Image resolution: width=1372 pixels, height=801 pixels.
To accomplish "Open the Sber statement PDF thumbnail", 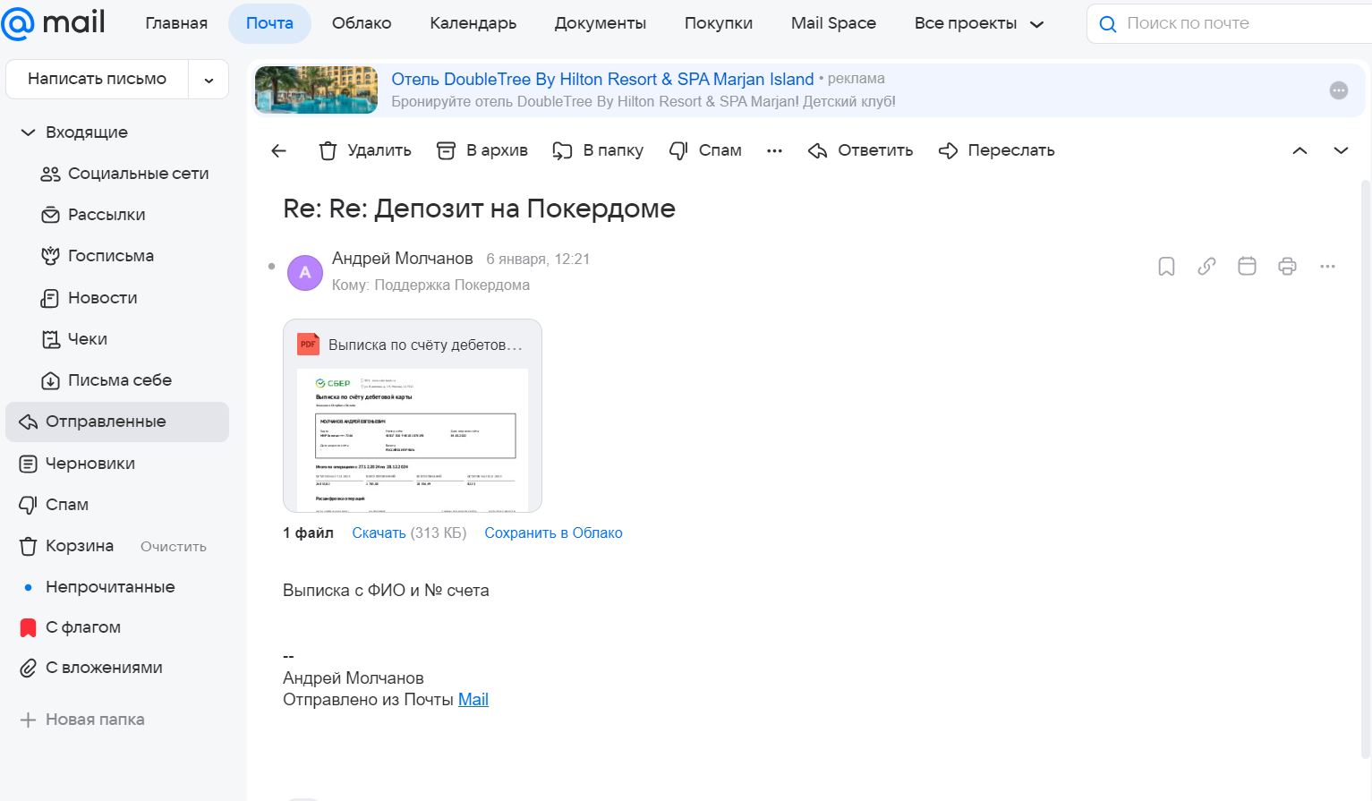I will pos(413,439).
